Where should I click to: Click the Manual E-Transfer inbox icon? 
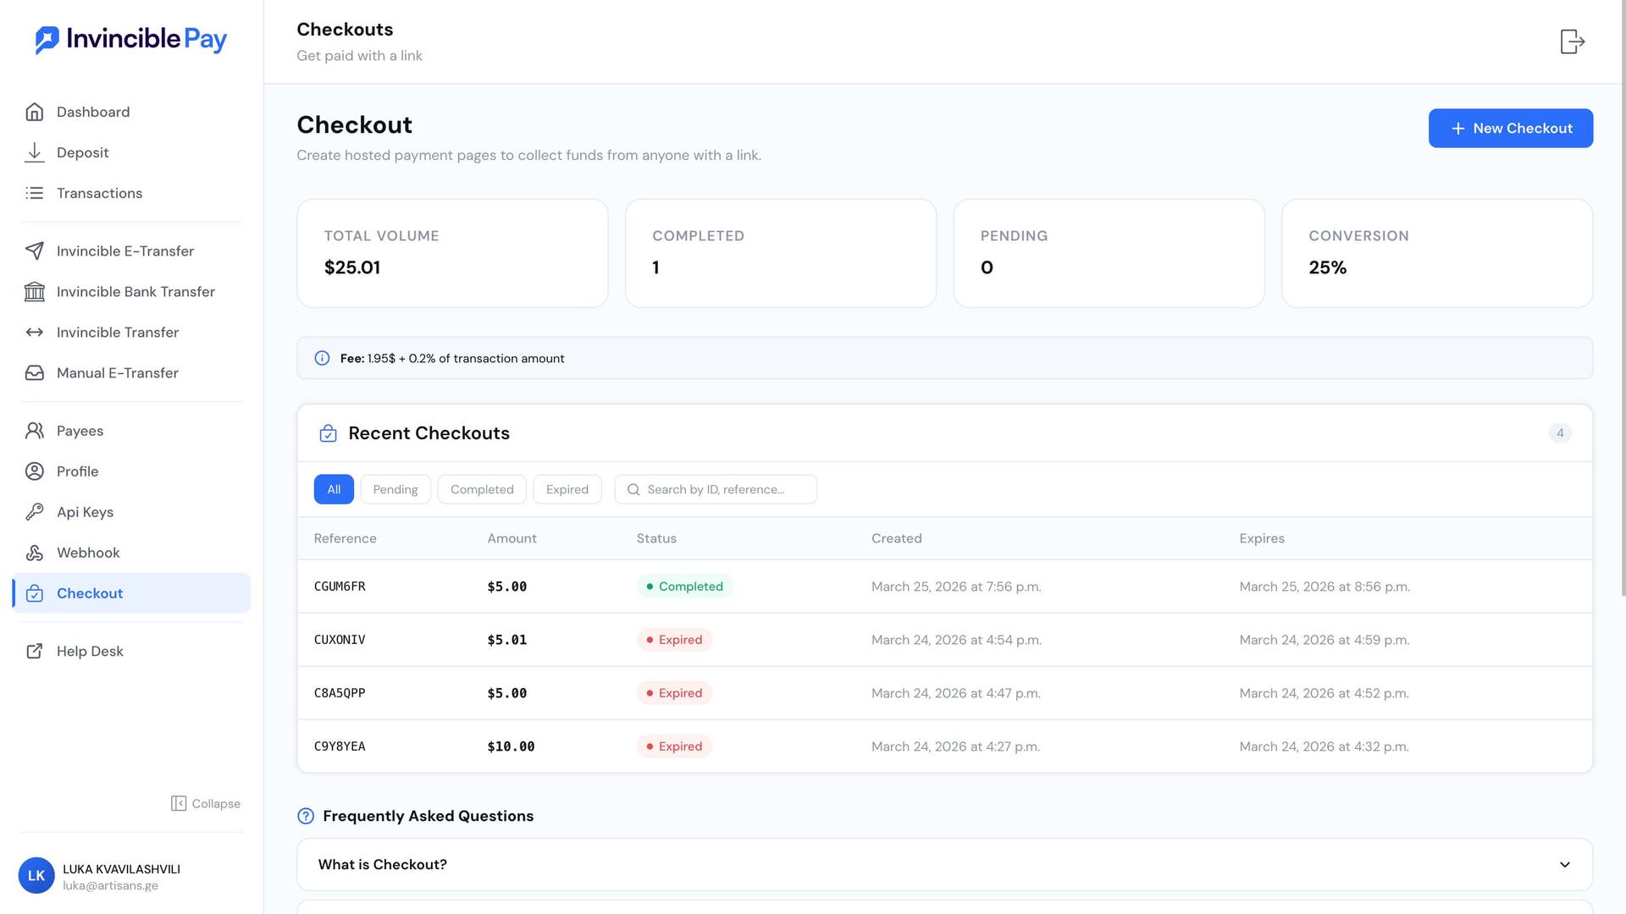coord(35,372)
